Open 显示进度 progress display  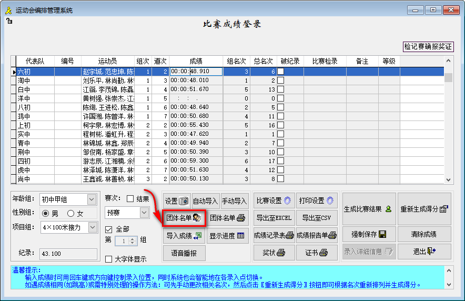[x=227, y=235]
